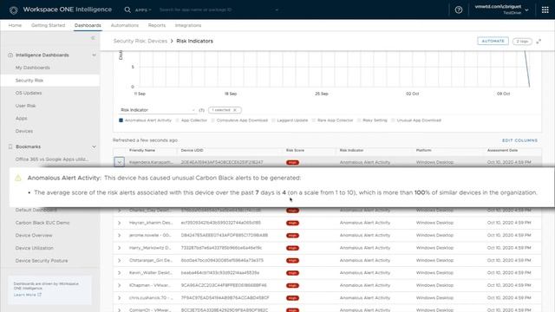The height and width of the screenshot is (312, 555).
Task: Open the Device Security Posture bookmark
Action: tap(42, 261)
